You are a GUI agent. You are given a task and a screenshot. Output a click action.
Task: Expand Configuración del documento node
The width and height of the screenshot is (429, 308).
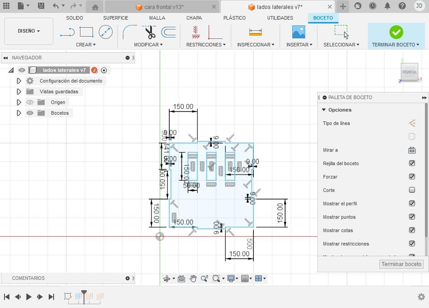coord(19,81)
